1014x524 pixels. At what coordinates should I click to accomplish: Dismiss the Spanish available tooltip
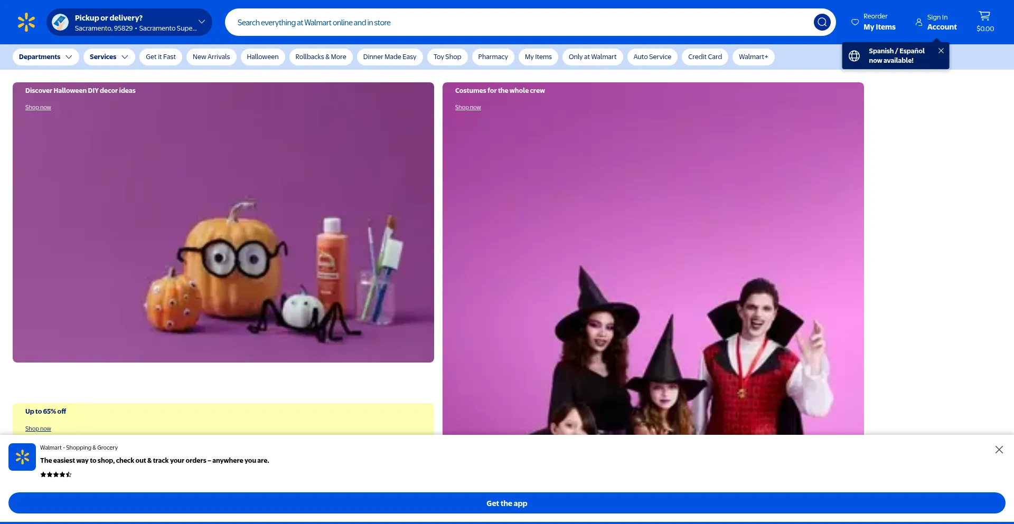tap(941, 51)
